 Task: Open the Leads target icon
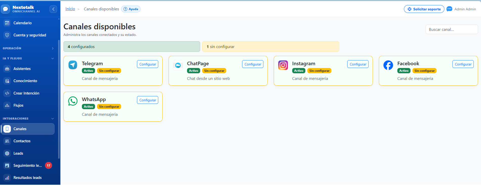point(7,153)
